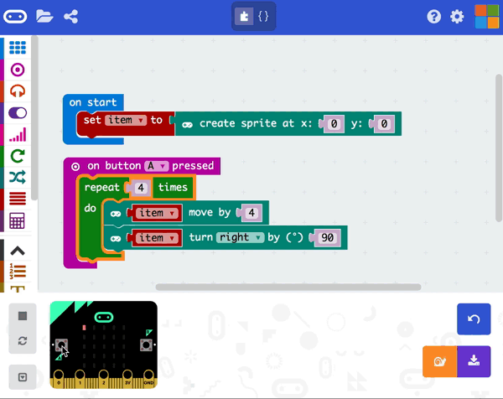Screen dimensions: 503x399
Task: Click the undo button
Action: click(474, 319)
